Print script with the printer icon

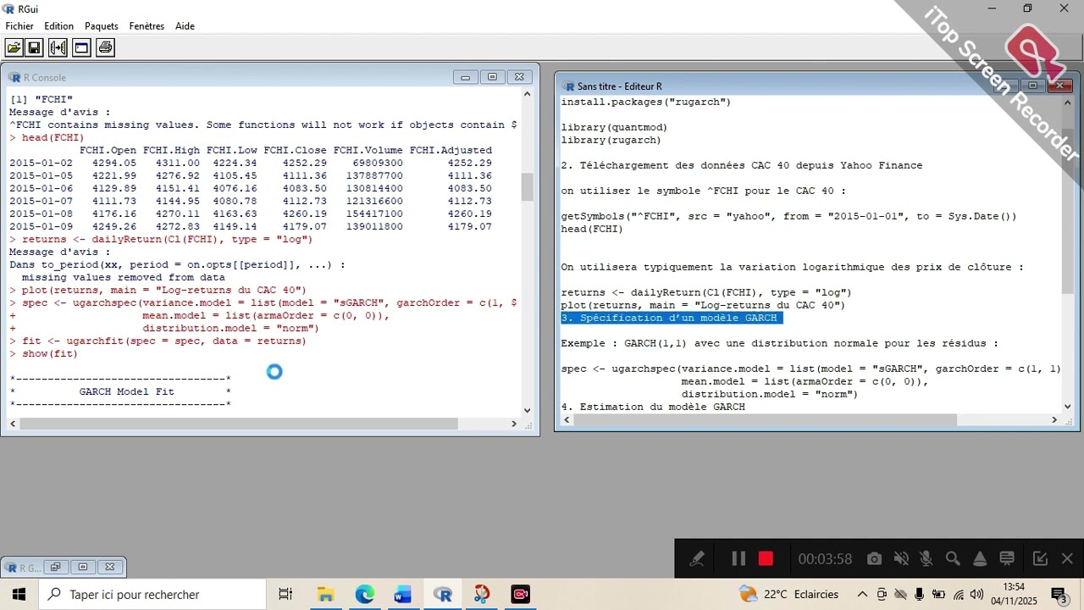pyautogui.click(x=106, y=47)
